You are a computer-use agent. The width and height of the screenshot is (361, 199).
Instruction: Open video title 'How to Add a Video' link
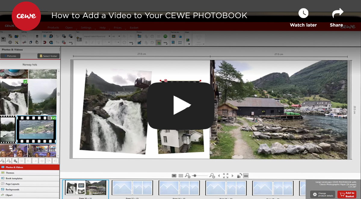pyautogui.click(x=149, y=15)
